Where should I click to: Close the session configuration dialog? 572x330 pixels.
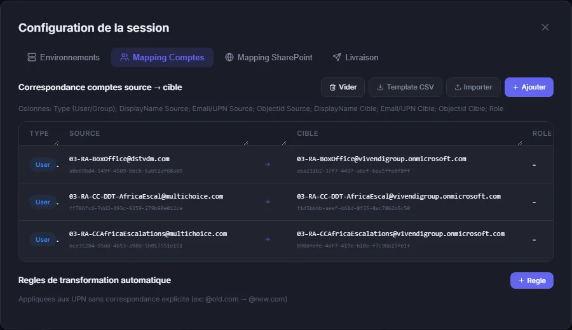coord(545,27)
